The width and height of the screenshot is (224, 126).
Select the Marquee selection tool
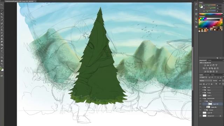pos(2,8)
